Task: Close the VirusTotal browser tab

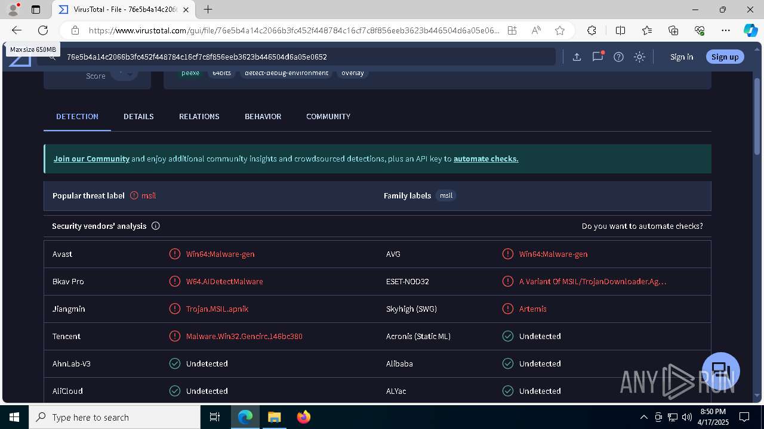Action: click(x=186, y=10)
